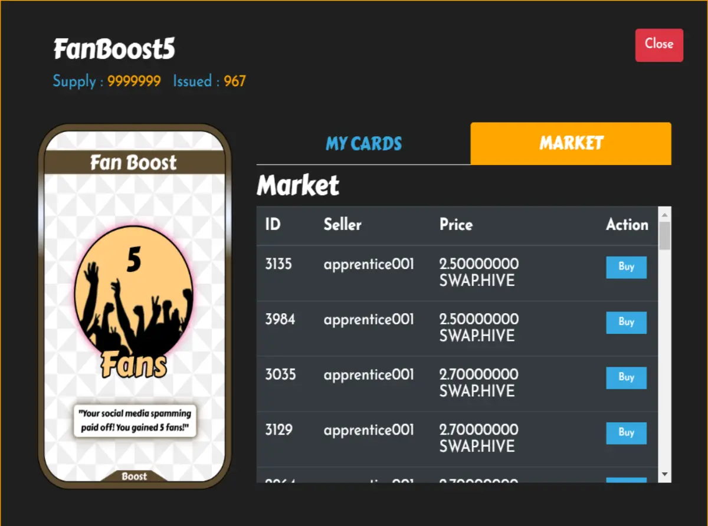
Task: Click the Price column header
Action: pyautogui.click(x=456, y=225)
